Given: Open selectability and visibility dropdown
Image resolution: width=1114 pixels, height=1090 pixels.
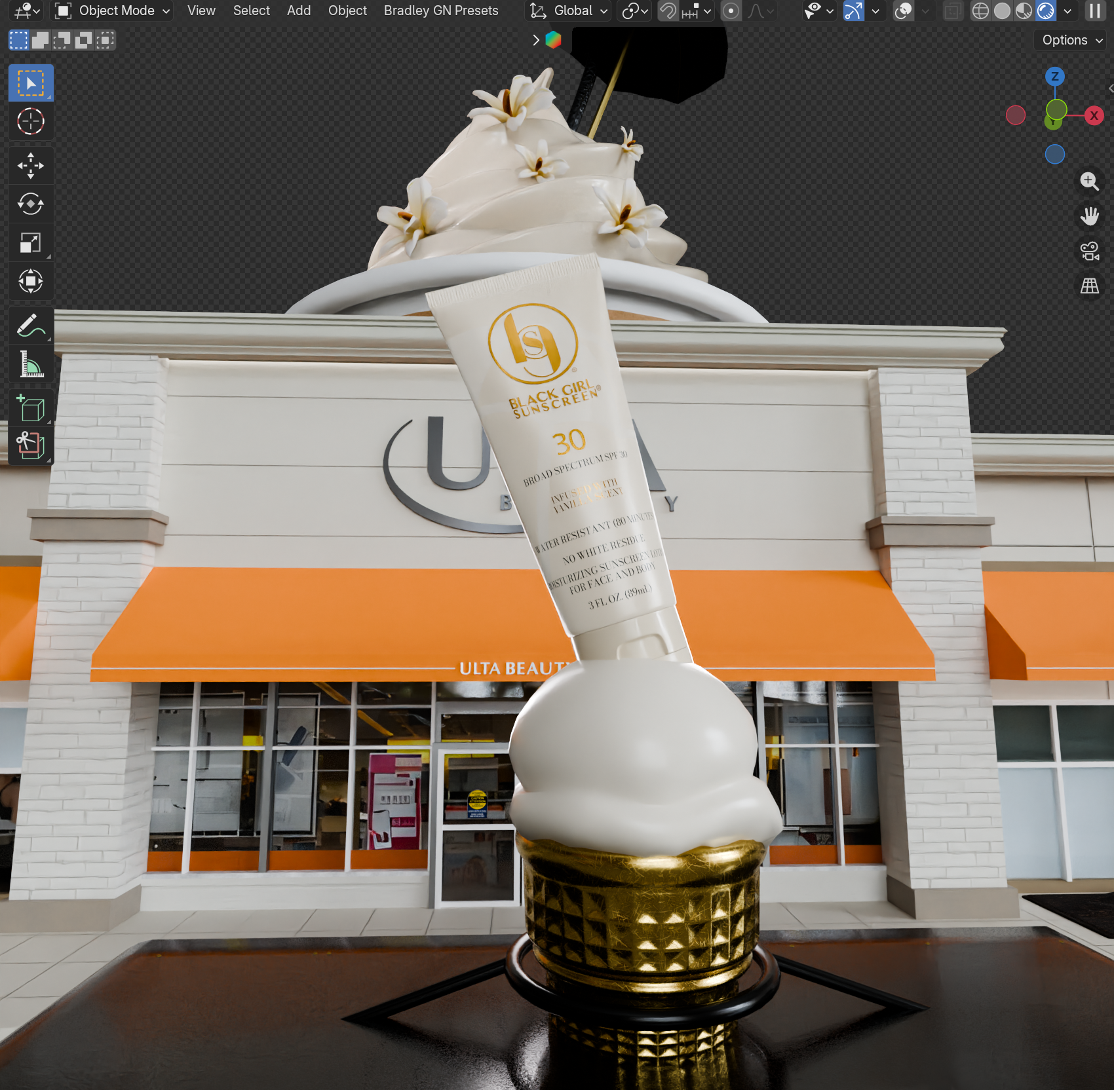Looking at the screenshot, I should 819,10.
